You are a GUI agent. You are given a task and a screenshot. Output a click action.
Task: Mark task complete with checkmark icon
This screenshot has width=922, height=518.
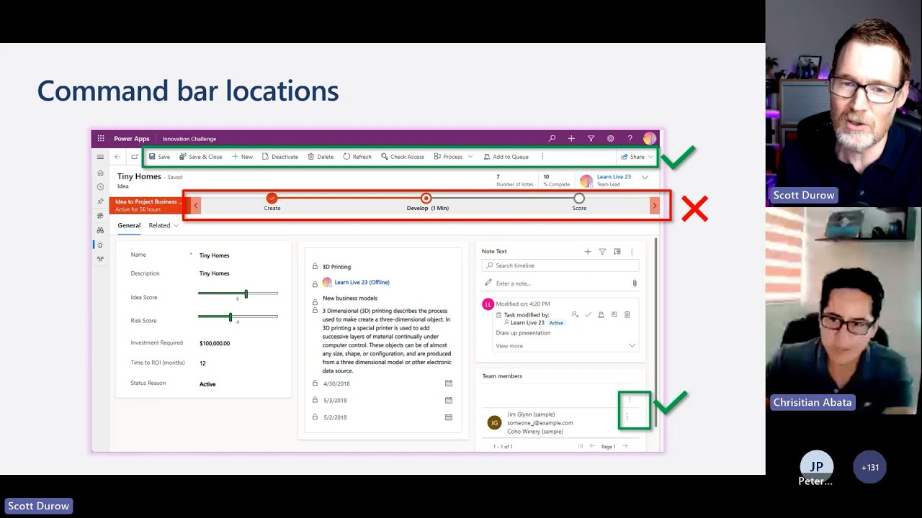click(588, 314)
